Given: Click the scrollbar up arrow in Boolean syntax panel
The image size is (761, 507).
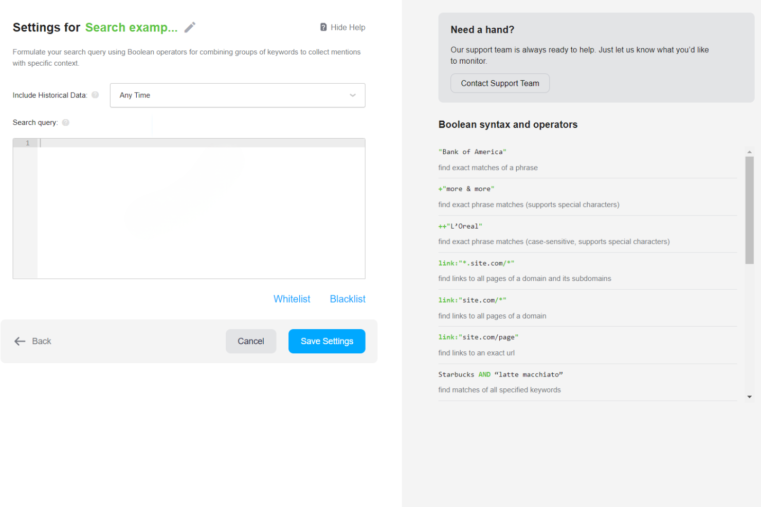Looking at the screenshot, I should pyautogui.click(x=750, y=151).
